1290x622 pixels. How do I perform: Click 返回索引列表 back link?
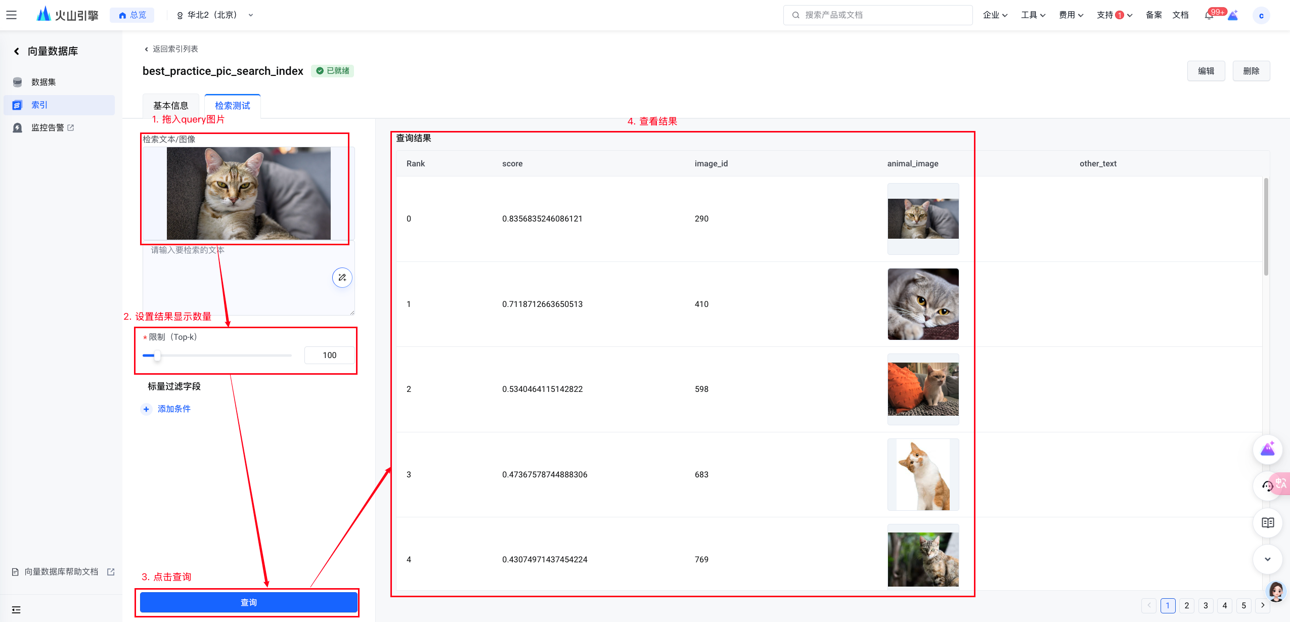(171, 49)
